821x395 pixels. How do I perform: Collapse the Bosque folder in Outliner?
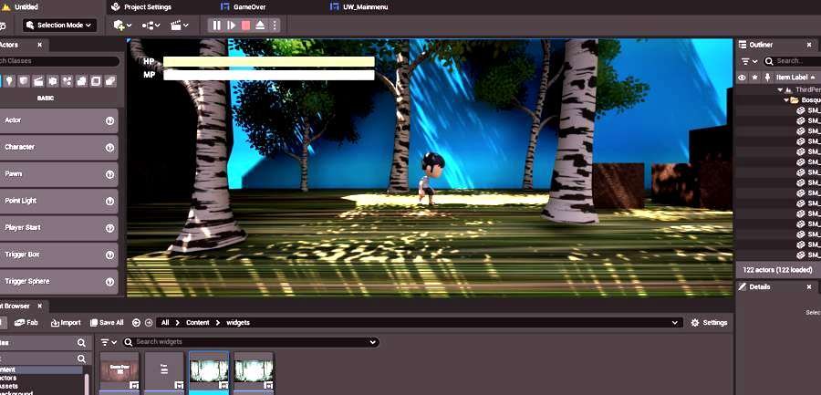tap(785, 99)
